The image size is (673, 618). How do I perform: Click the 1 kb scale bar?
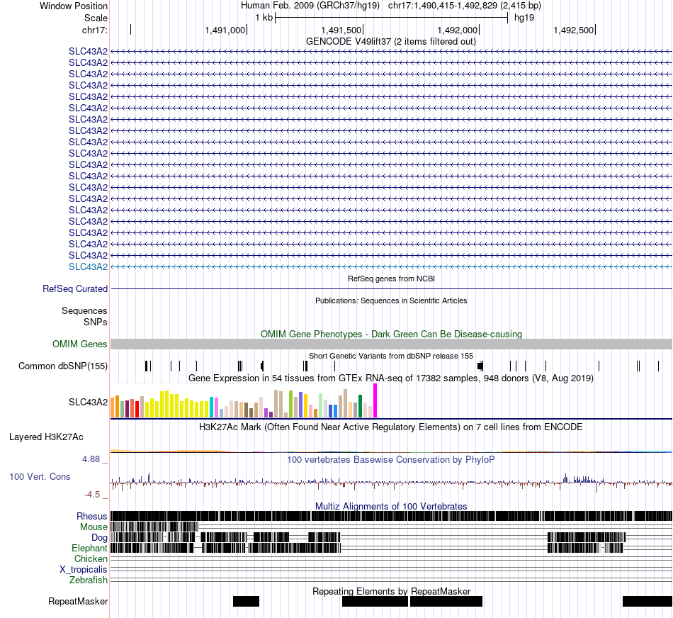392,18
